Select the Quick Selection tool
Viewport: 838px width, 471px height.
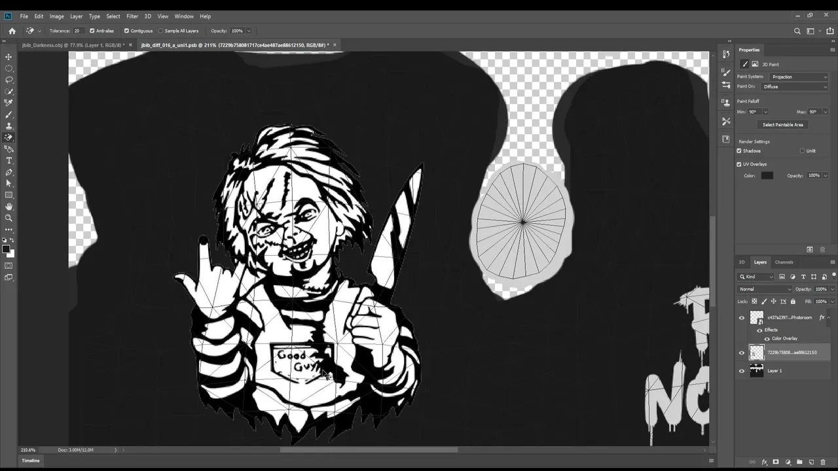[x=9, y=92]
